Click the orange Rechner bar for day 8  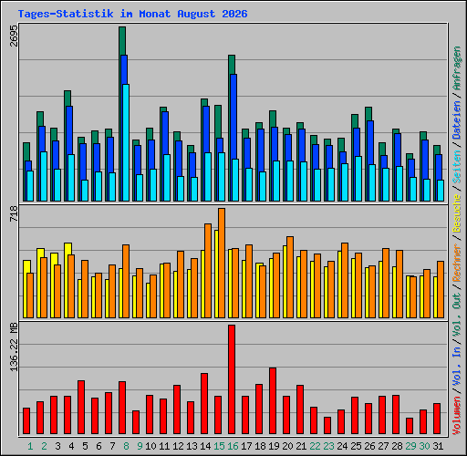[126, 282]
